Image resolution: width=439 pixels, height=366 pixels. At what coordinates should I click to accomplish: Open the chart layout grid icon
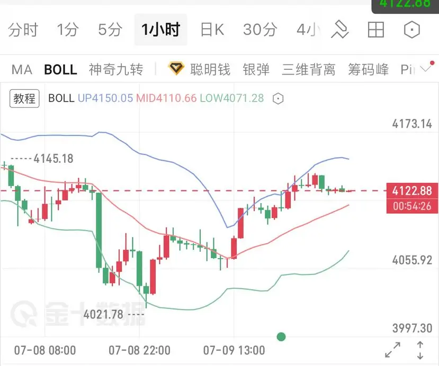(x=376, y=30)
